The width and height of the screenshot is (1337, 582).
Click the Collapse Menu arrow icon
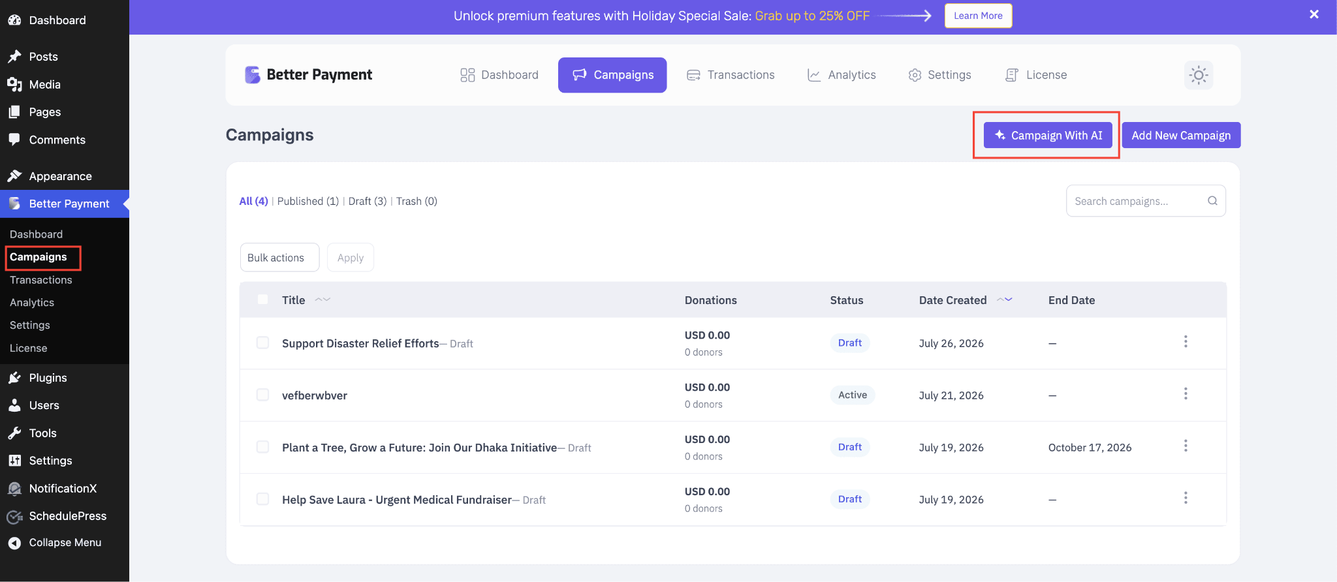coord(14,543)
